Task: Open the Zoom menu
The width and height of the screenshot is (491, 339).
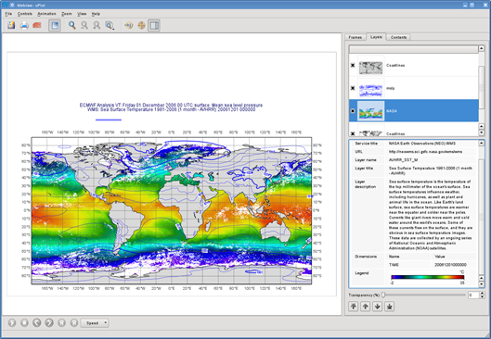Action: pyautogui.click(x=67, y=14)
